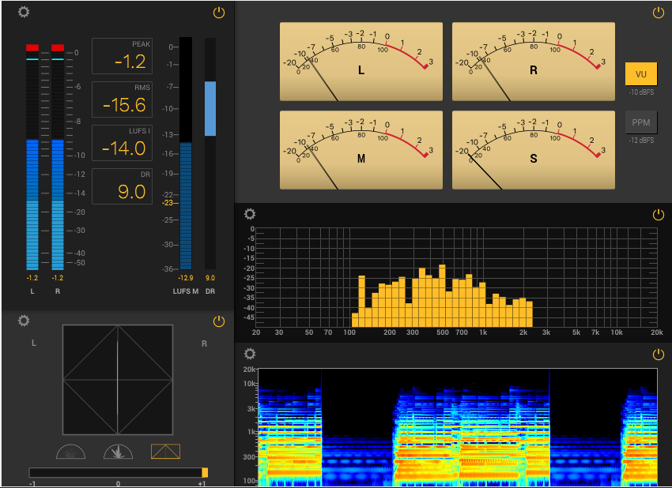Image resolution: width=672 pixels, height=488 pixels.
Task: Reset the red clip indicator on L channel
Action: click(32, 47)
